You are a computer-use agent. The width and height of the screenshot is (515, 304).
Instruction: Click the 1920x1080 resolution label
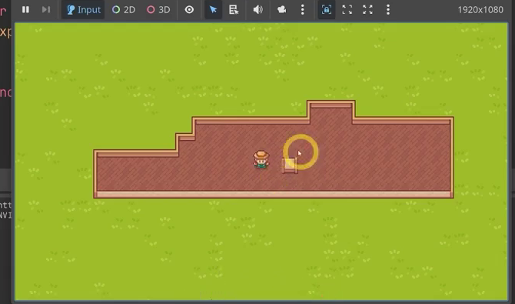(480, 10)
